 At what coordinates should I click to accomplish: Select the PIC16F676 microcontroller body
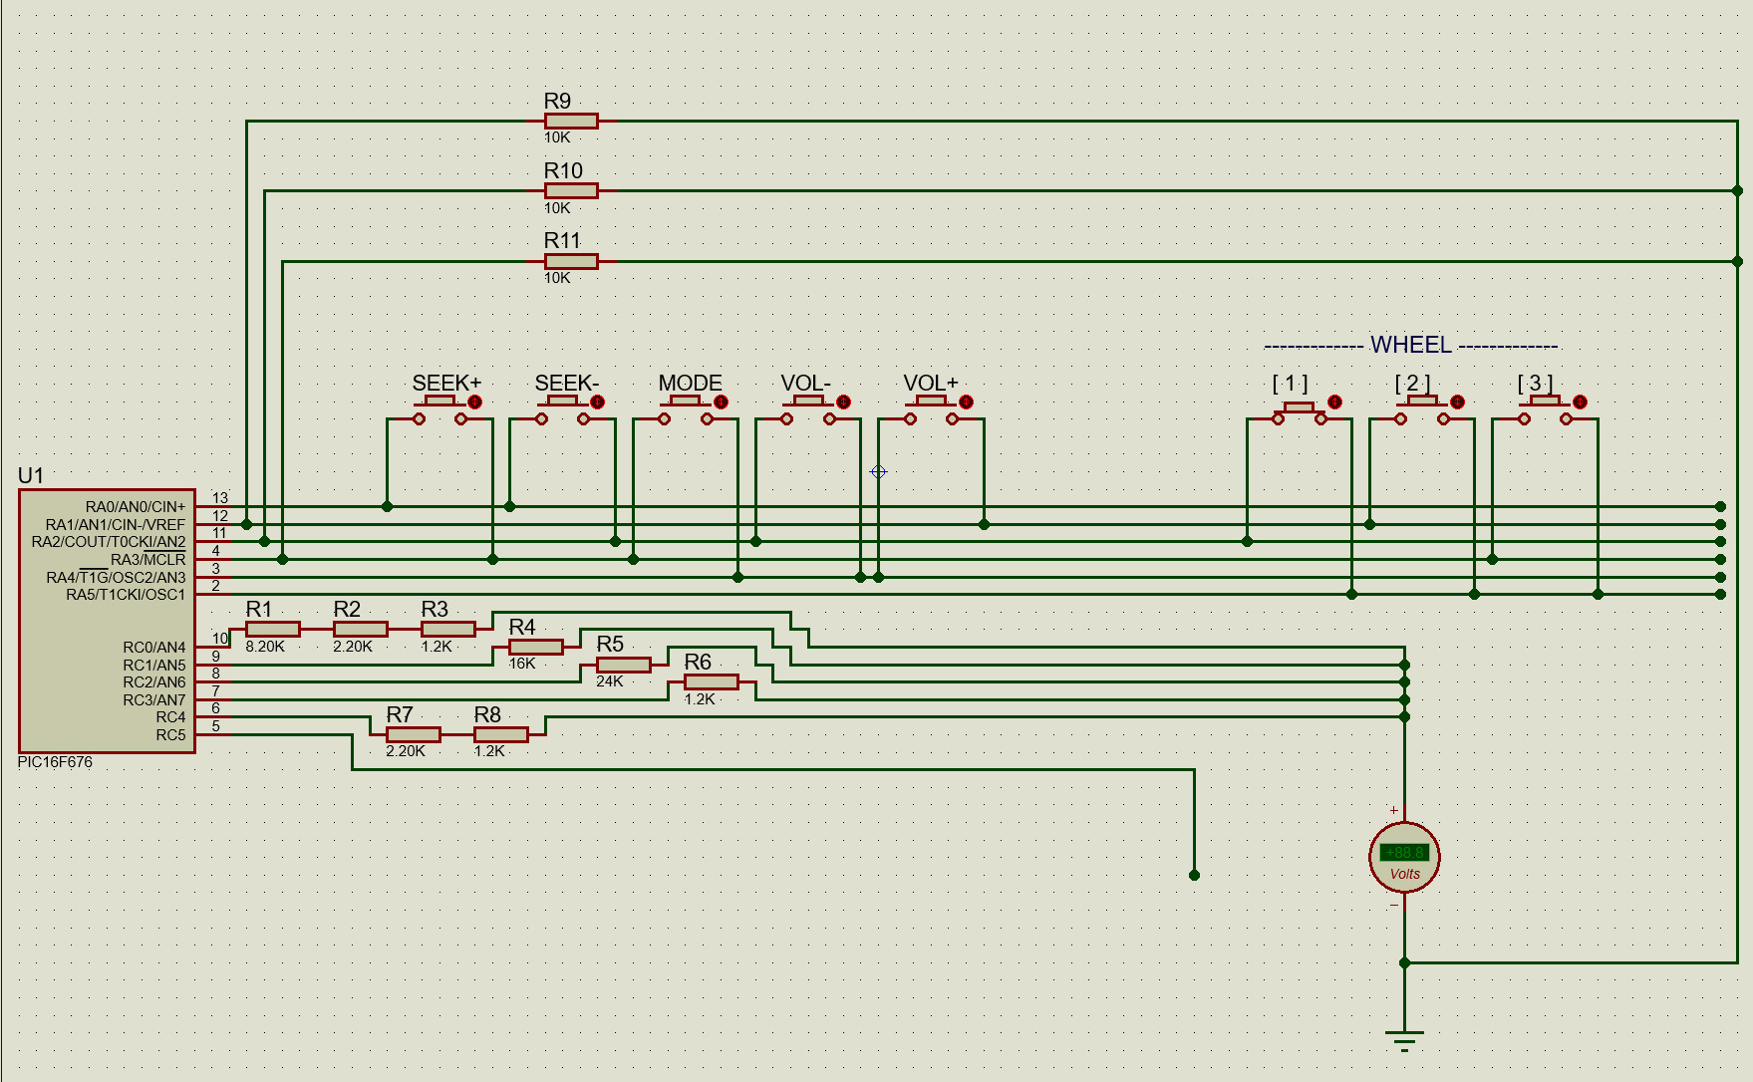[107, 621]
